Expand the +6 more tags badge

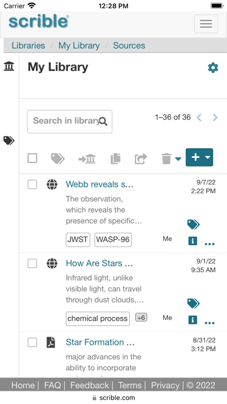click(141, 318)
